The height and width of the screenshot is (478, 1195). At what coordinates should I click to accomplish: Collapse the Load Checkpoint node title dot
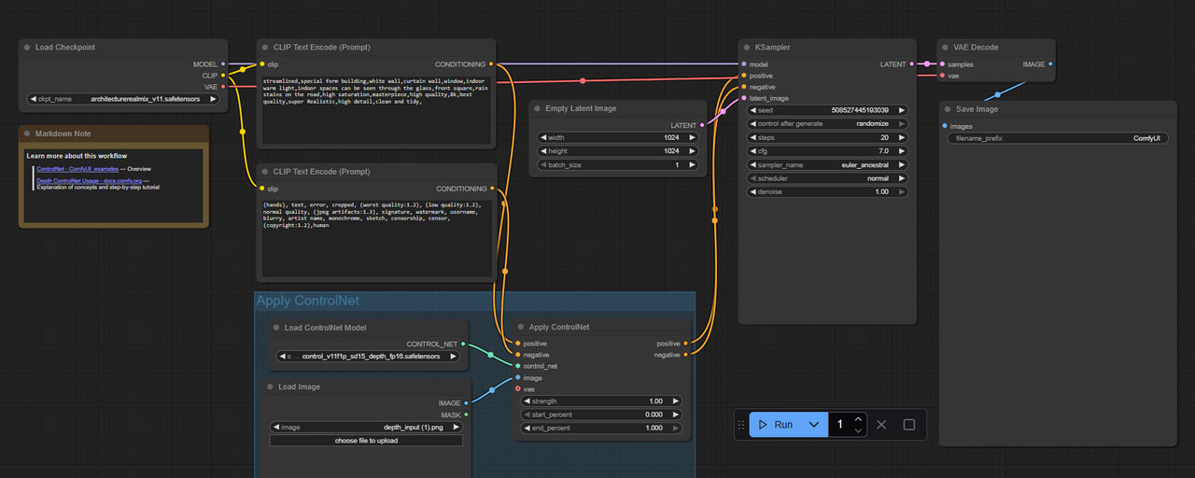point(28,48)
